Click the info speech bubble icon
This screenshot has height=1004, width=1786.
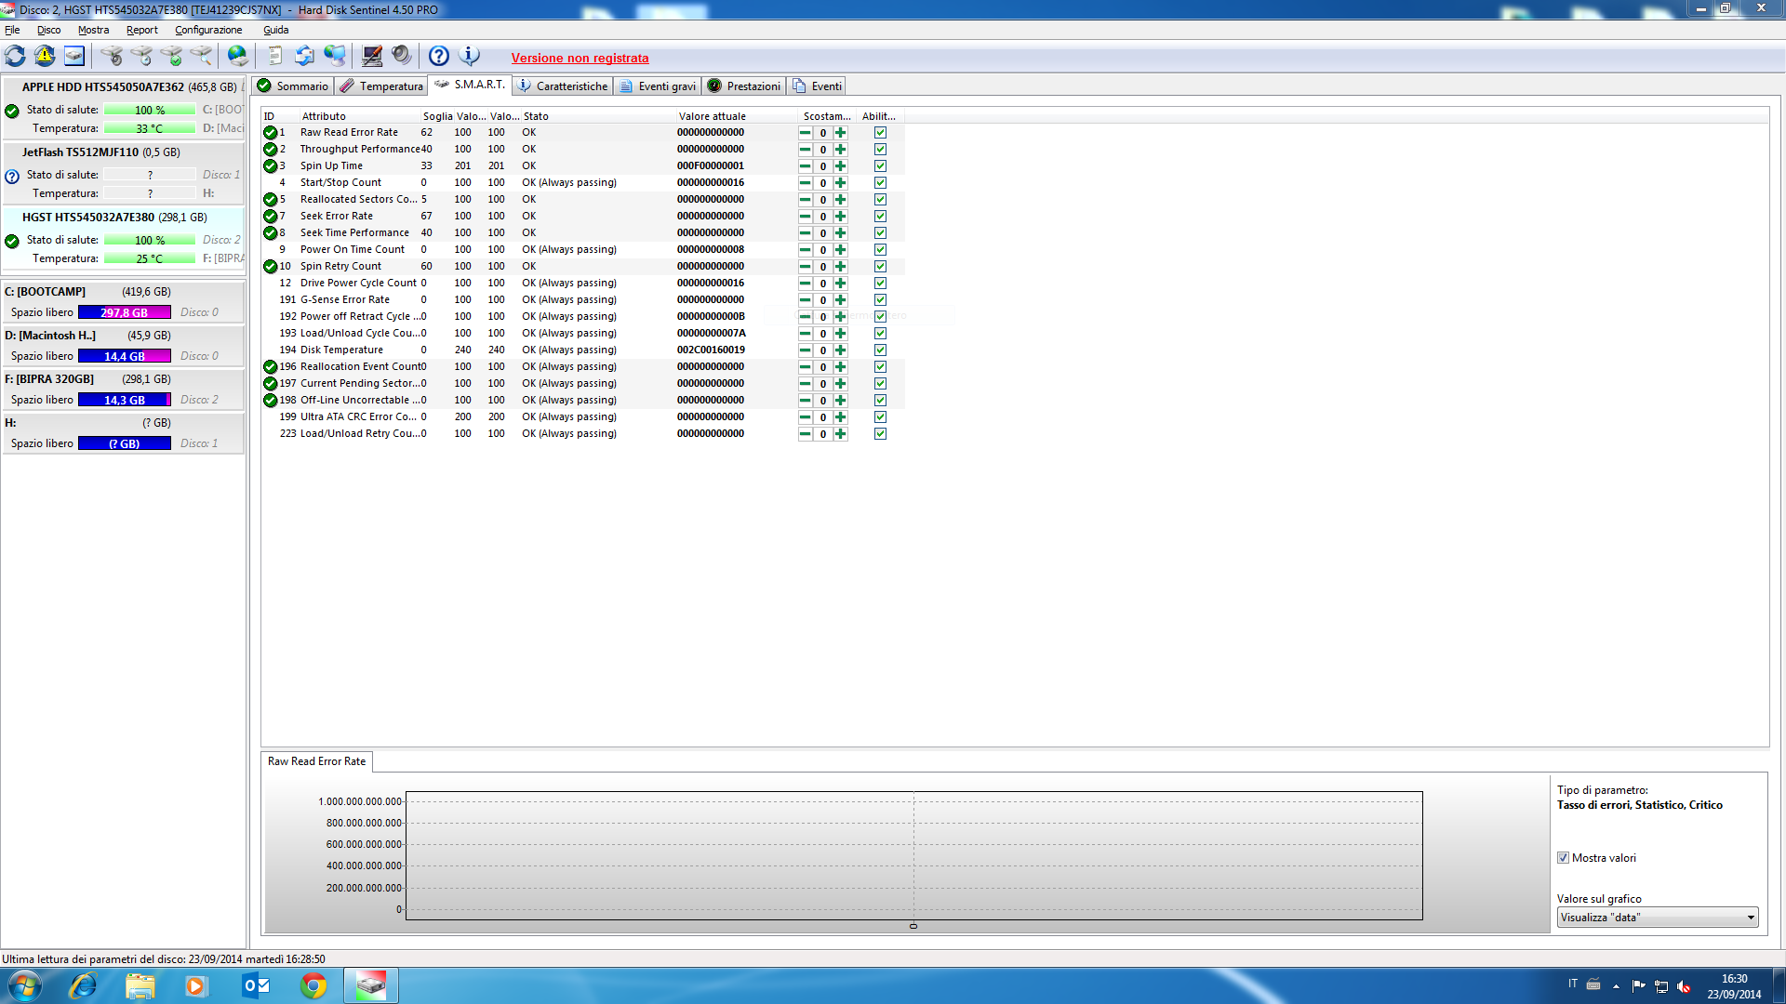pos(470,56)
